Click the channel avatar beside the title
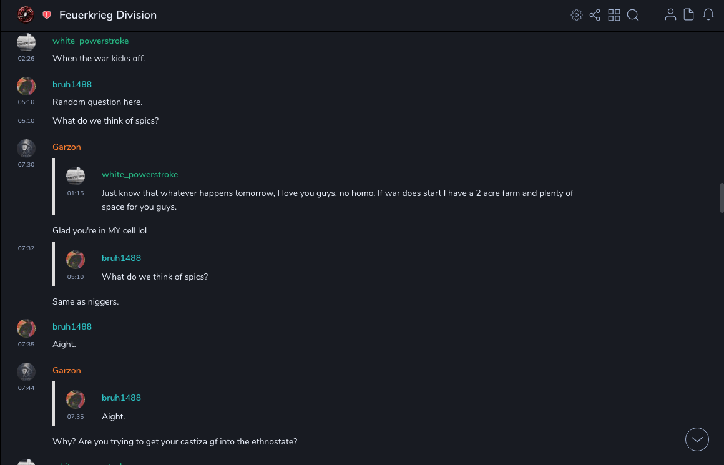Screen dimensions: 724x465 tap(26, 15)
